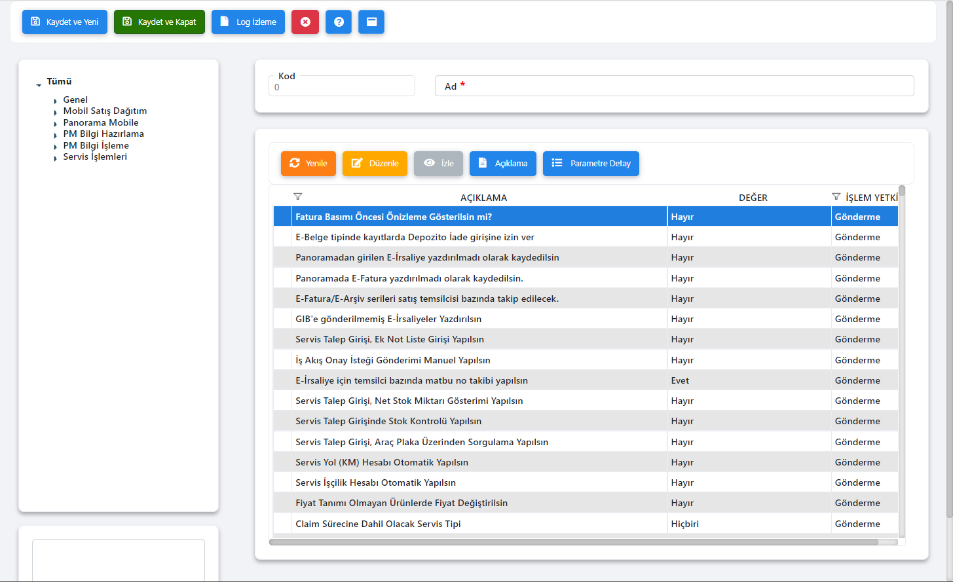Expand the Genel tree node arrow
953x582 pixels.
click(x=56, y=101)
